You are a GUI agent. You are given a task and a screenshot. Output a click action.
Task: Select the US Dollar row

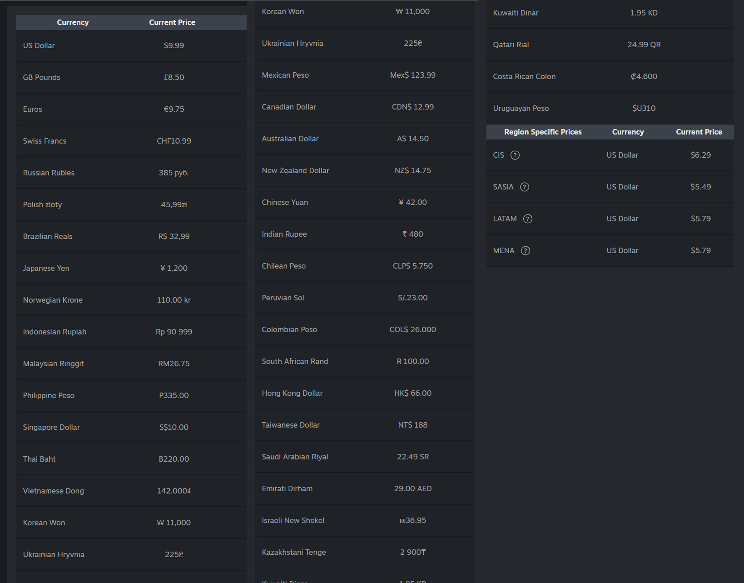[x=131, y=46]
